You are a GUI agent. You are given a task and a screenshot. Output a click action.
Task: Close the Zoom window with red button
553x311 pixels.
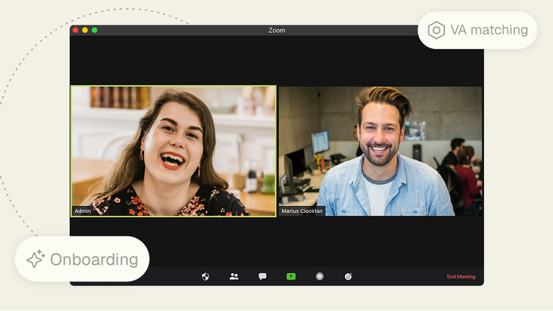(75, 30)
